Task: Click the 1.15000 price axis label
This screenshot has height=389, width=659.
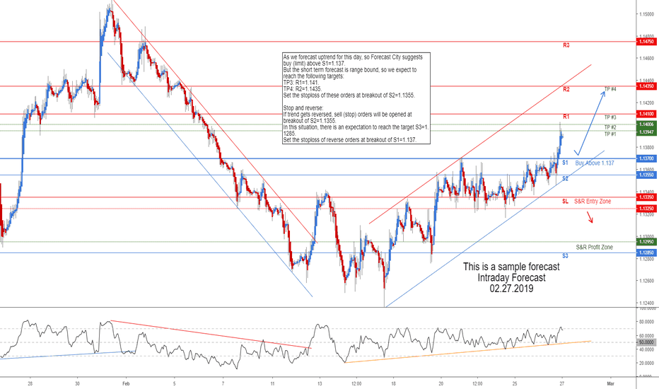Action: pos(646,14)
